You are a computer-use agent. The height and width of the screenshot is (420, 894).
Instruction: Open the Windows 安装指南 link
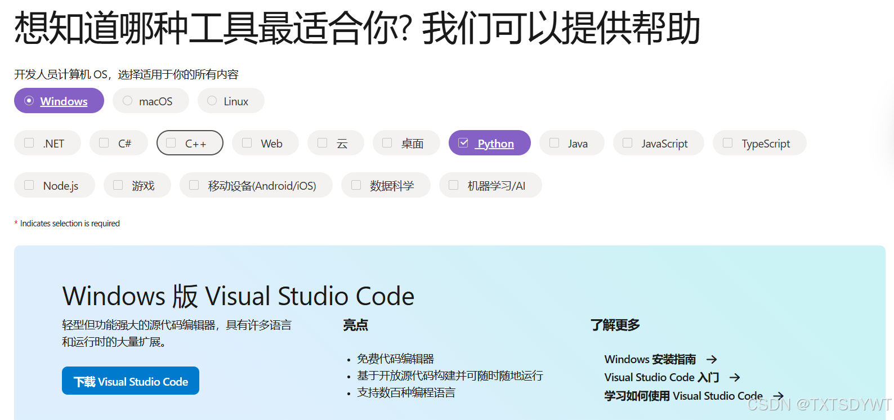click(x=650, y=359)
